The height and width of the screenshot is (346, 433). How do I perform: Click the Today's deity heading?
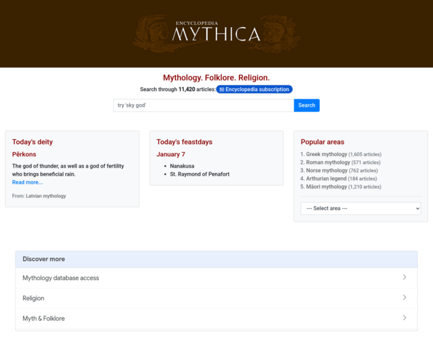[32, 142]
